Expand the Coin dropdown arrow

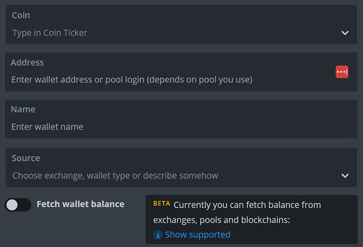point(345,33)
